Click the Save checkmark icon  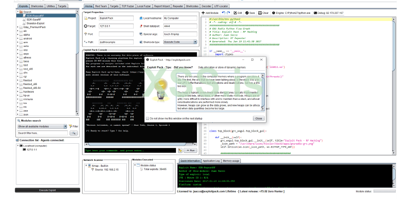click(246, 13)
